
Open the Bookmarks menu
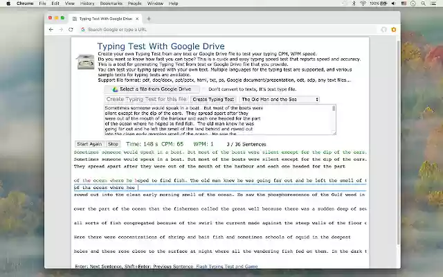tap(111, 3)
